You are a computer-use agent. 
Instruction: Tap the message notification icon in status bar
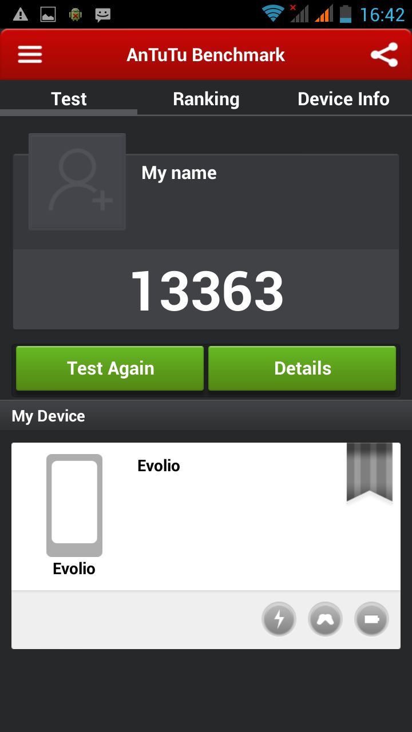[x=103, y=15]
